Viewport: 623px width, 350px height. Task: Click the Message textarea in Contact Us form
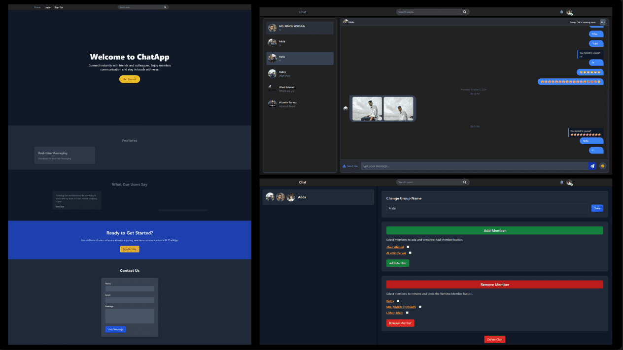point(130,316)
